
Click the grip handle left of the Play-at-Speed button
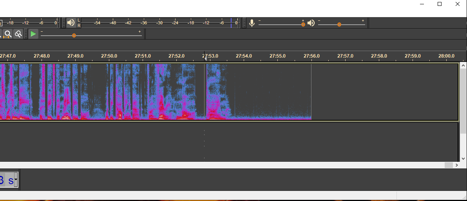pos(26,34)
